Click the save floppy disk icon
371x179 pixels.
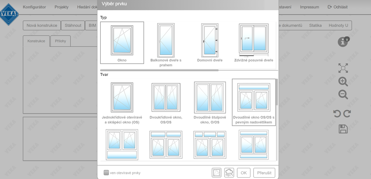(x=343, y=129)
